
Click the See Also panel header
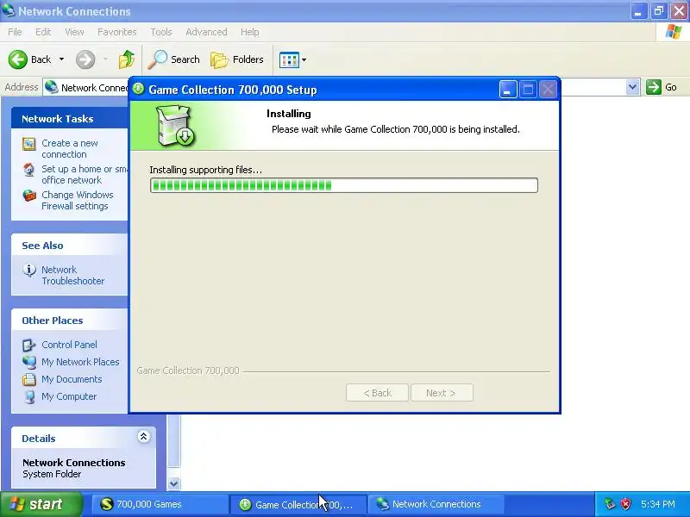(70, 246)
